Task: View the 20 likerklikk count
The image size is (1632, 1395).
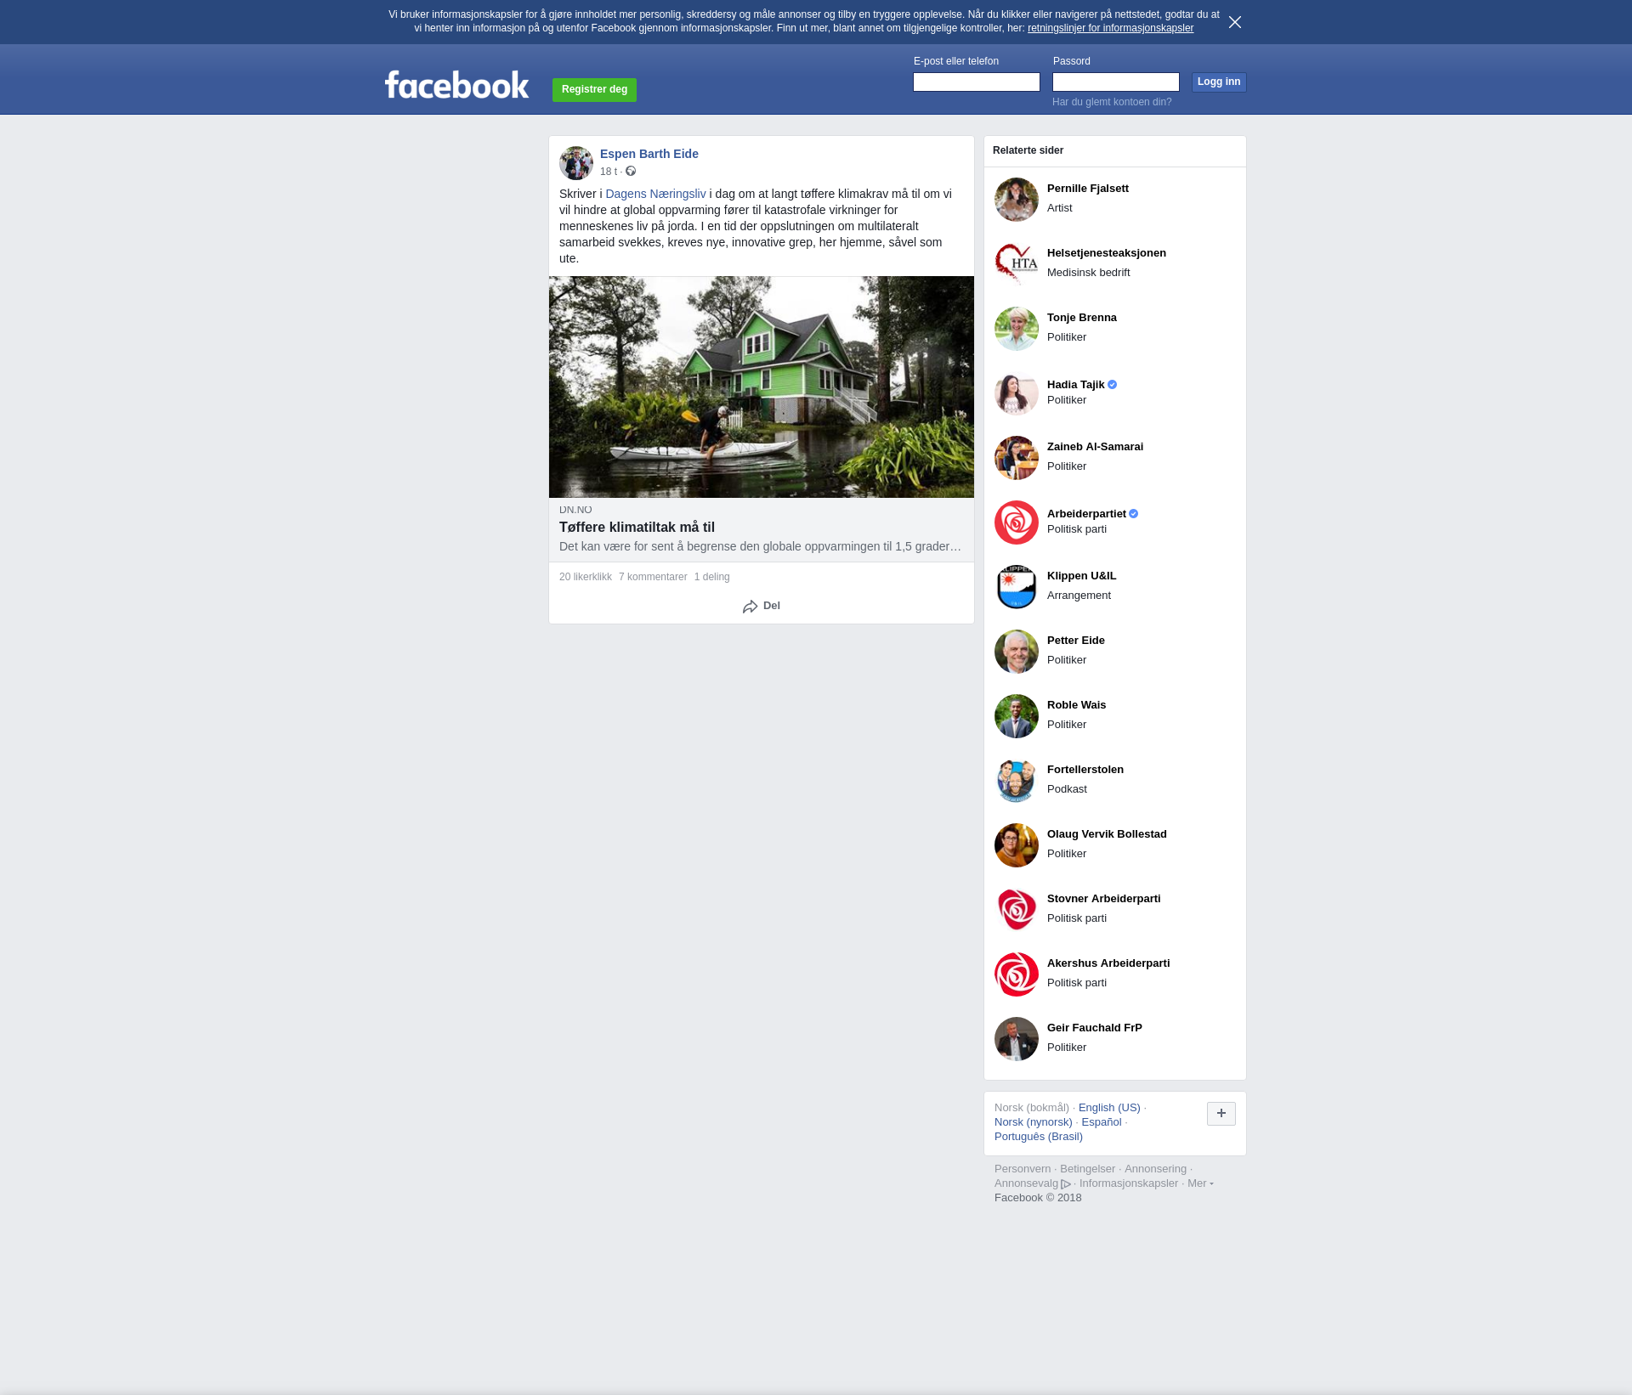Action: [x=586, y=577]
